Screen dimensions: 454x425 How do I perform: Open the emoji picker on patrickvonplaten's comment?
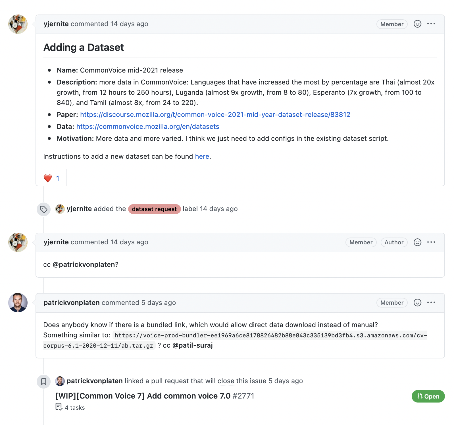pos(417,303)
